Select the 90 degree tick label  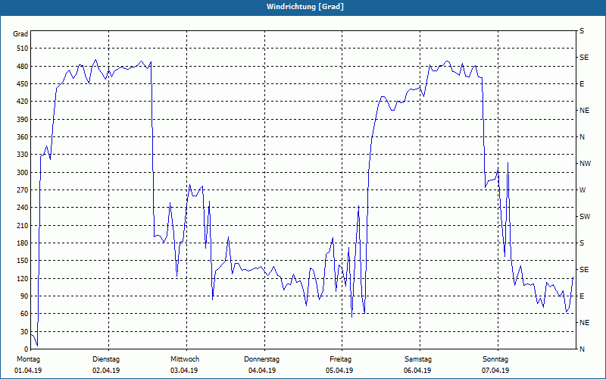[24, 296]
